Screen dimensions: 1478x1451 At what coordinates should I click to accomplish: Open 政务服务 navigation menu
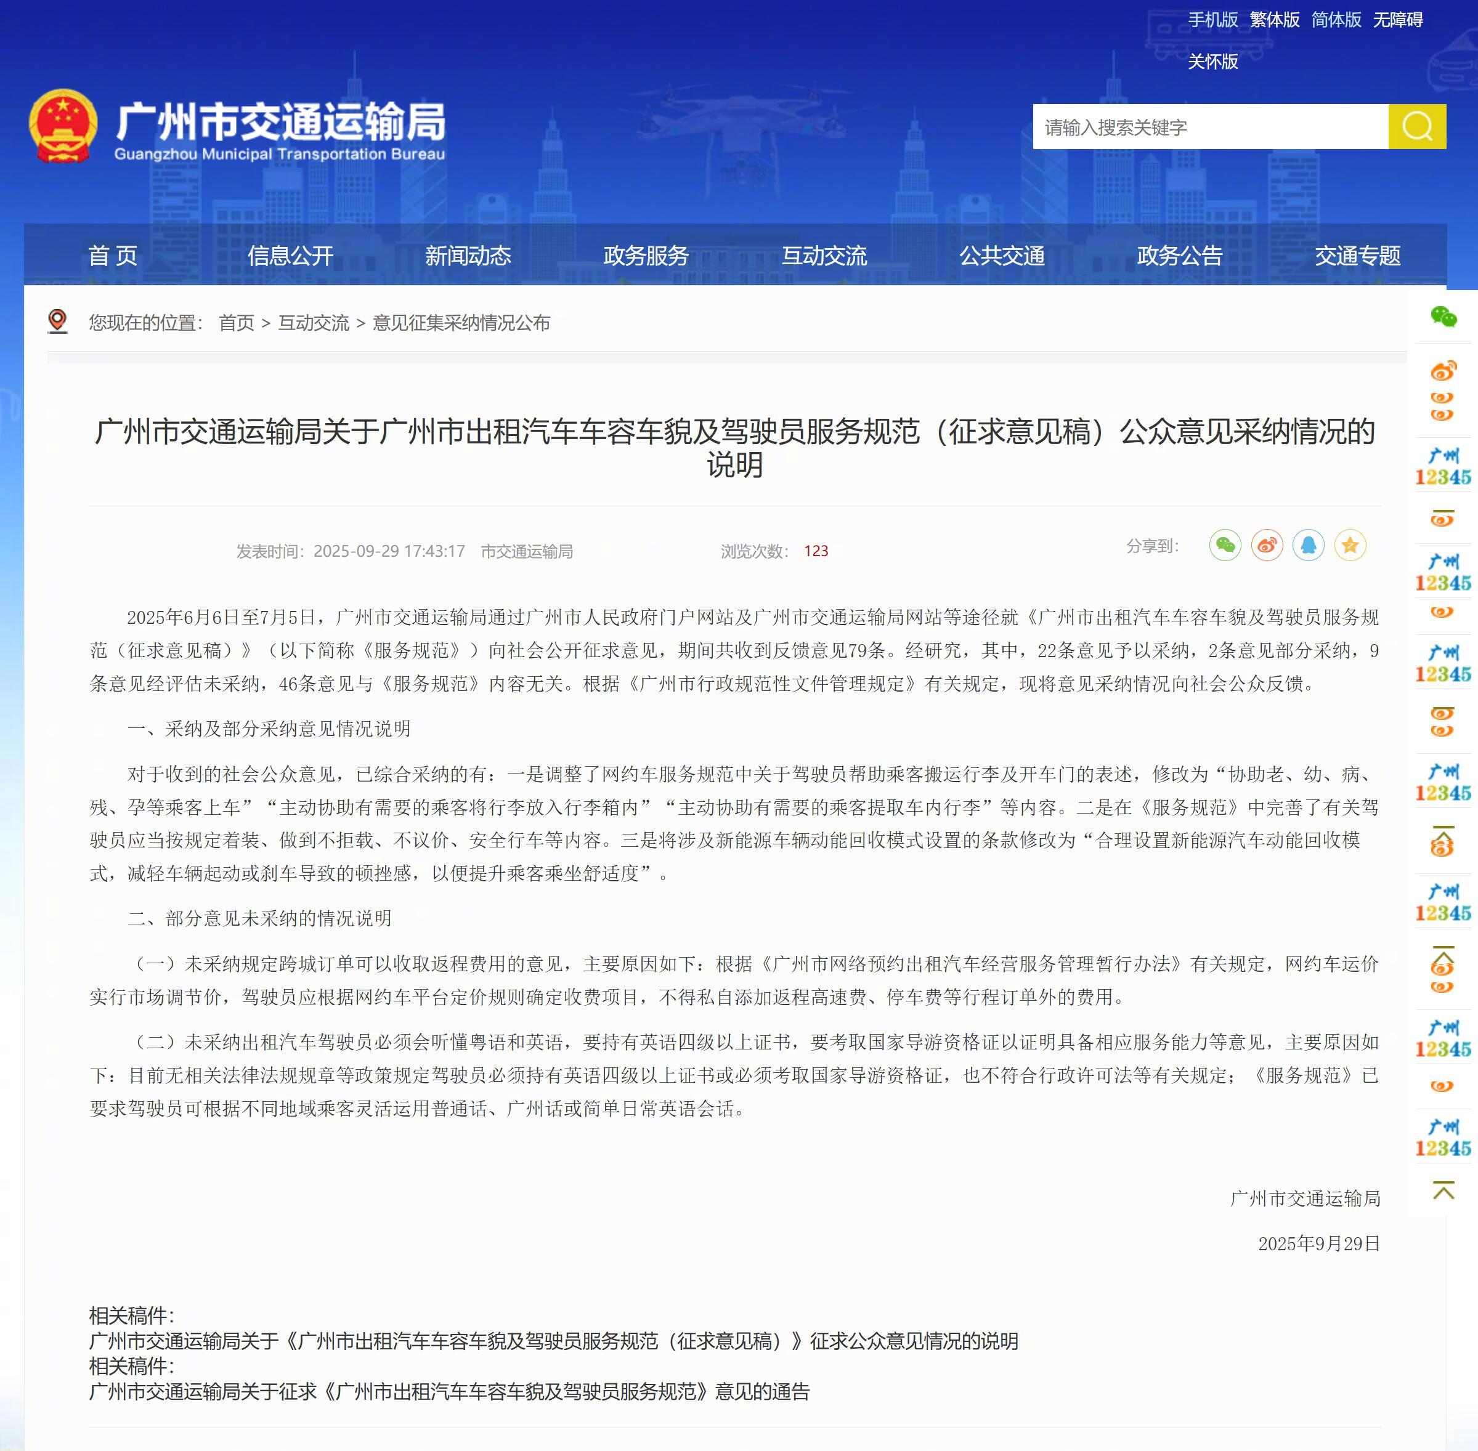(646, 256)
